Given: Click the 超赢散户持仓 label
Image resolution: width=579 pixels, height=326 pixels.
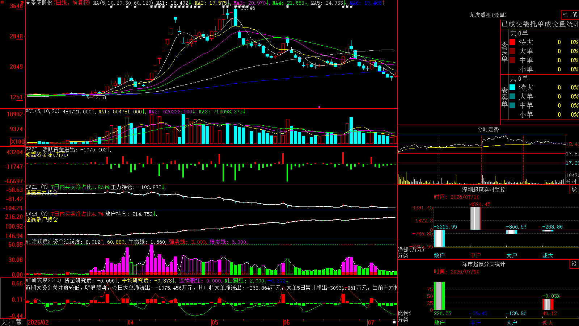Looking at the screenshot, I should 42,219.
